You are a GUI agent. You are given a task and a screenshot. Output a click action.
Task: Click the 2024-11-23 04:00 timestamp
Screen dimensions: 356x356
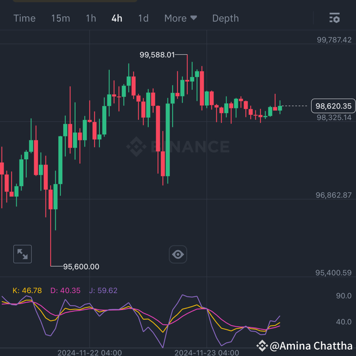(x=208, y=353)
